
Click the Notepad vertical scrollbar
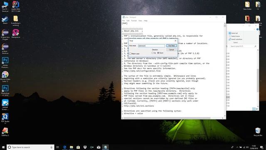(225, 70)
